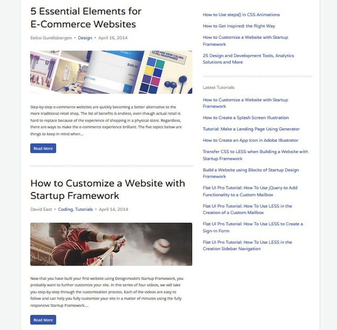This screenshot has width=337, height=330.
Task: Open 25 Design and Development Tools link
Action: (248, 59)
